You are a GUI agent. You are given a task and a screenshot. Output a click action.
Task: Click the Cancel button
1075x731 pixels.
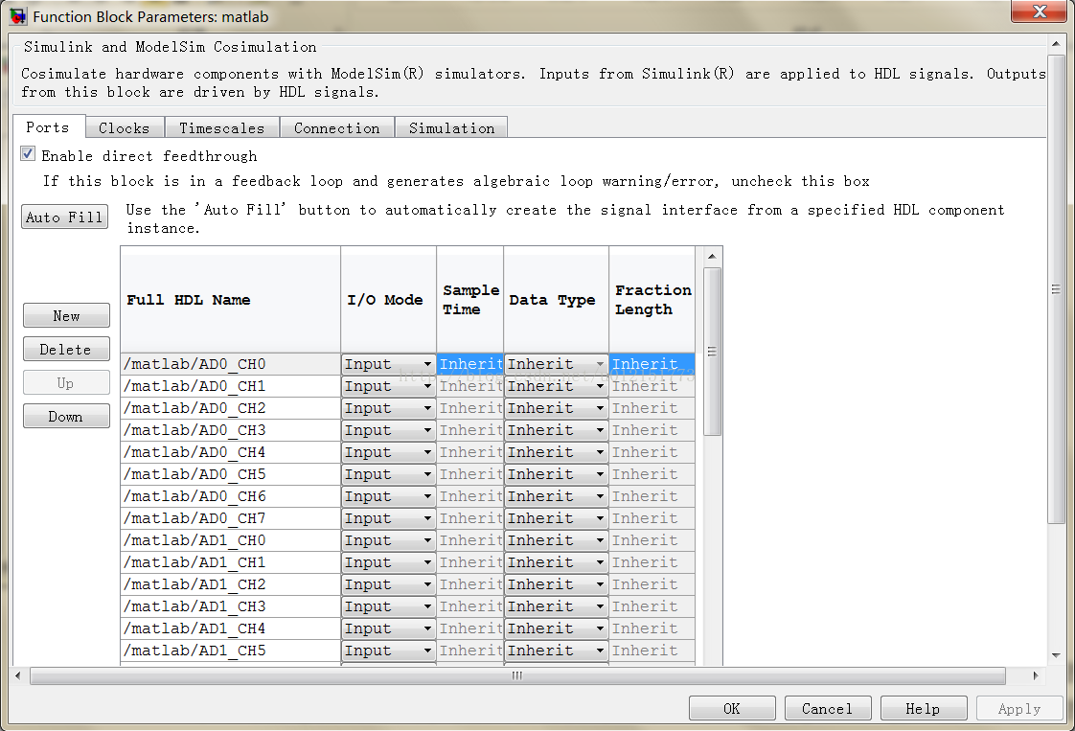point(828,708)
